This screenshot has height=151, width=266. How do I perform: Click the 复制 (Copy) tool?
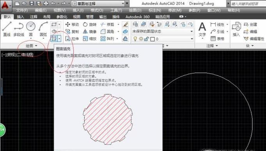(x=72, y=31)
